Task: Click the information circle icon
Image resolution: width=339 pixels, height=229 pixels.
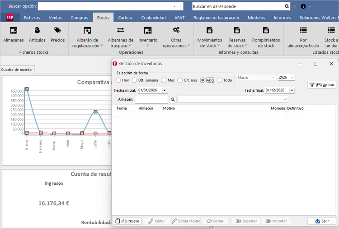Action: (303, 6)
